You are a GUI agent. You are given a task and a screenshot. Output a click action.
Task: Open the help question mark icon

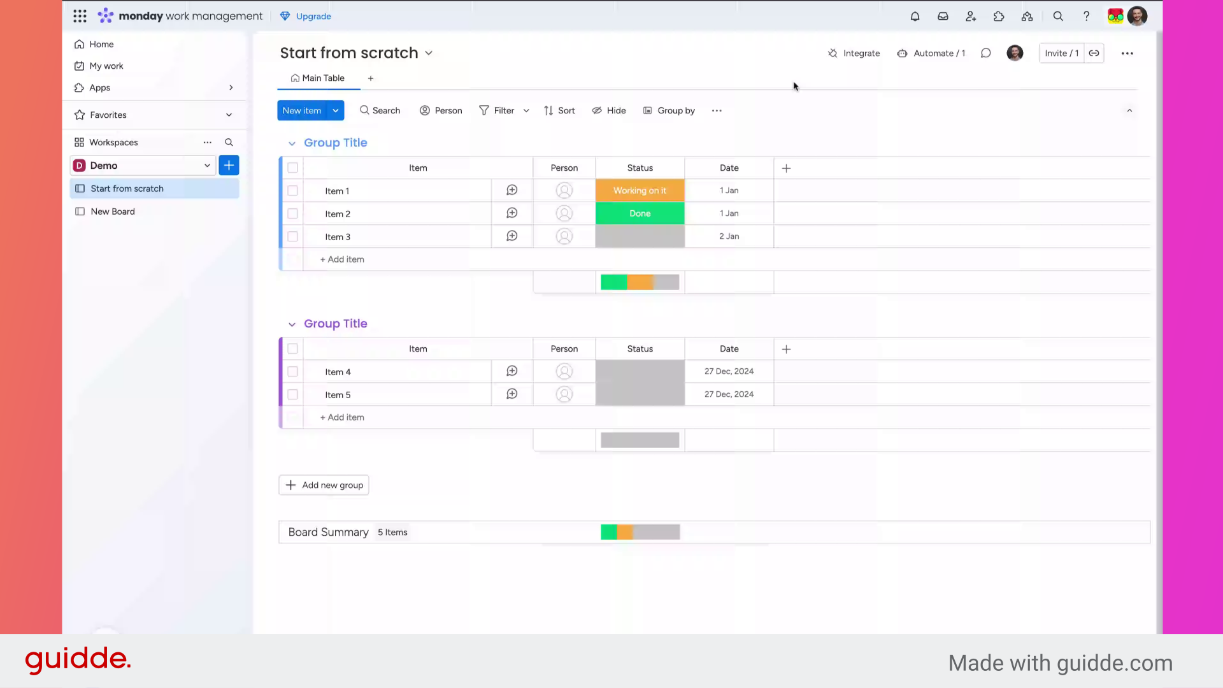coord(1086,17)
